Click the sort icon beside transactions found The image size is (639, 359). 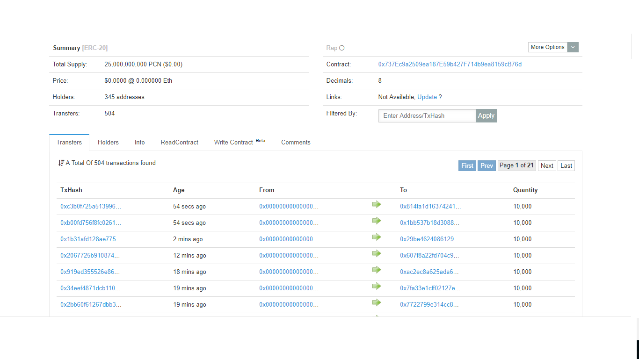pos(61,163)
